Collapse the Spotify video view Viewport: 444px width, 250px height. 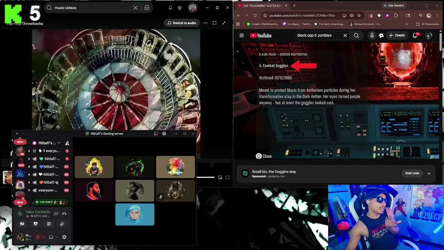point(224,23)
